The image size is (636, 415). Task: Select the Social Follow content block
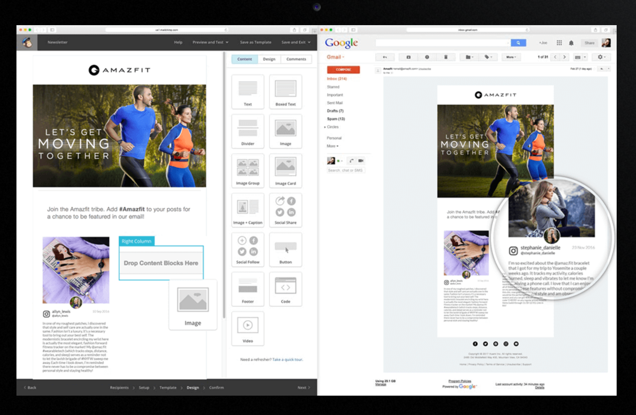(x=248, y=250)
